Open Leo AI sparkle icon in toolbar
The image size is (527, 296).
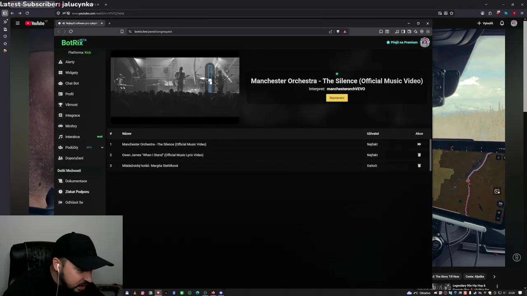(415, 32)
